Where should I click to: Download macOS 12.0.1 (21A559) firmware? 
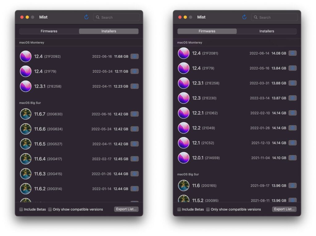pos(293,158)
